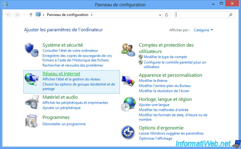Open Horloge, langue et région heading
This screenshot has width=241, height=149.
(x=165, y=99)
